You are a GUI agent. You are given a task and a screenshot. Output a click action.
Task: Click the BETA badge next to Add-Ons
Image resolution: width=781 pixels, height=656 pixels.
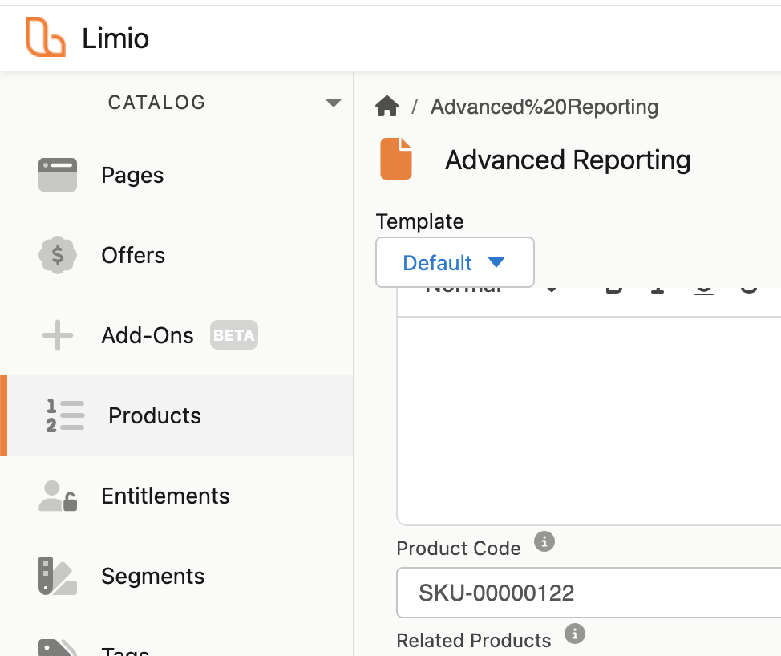(234, 335)
